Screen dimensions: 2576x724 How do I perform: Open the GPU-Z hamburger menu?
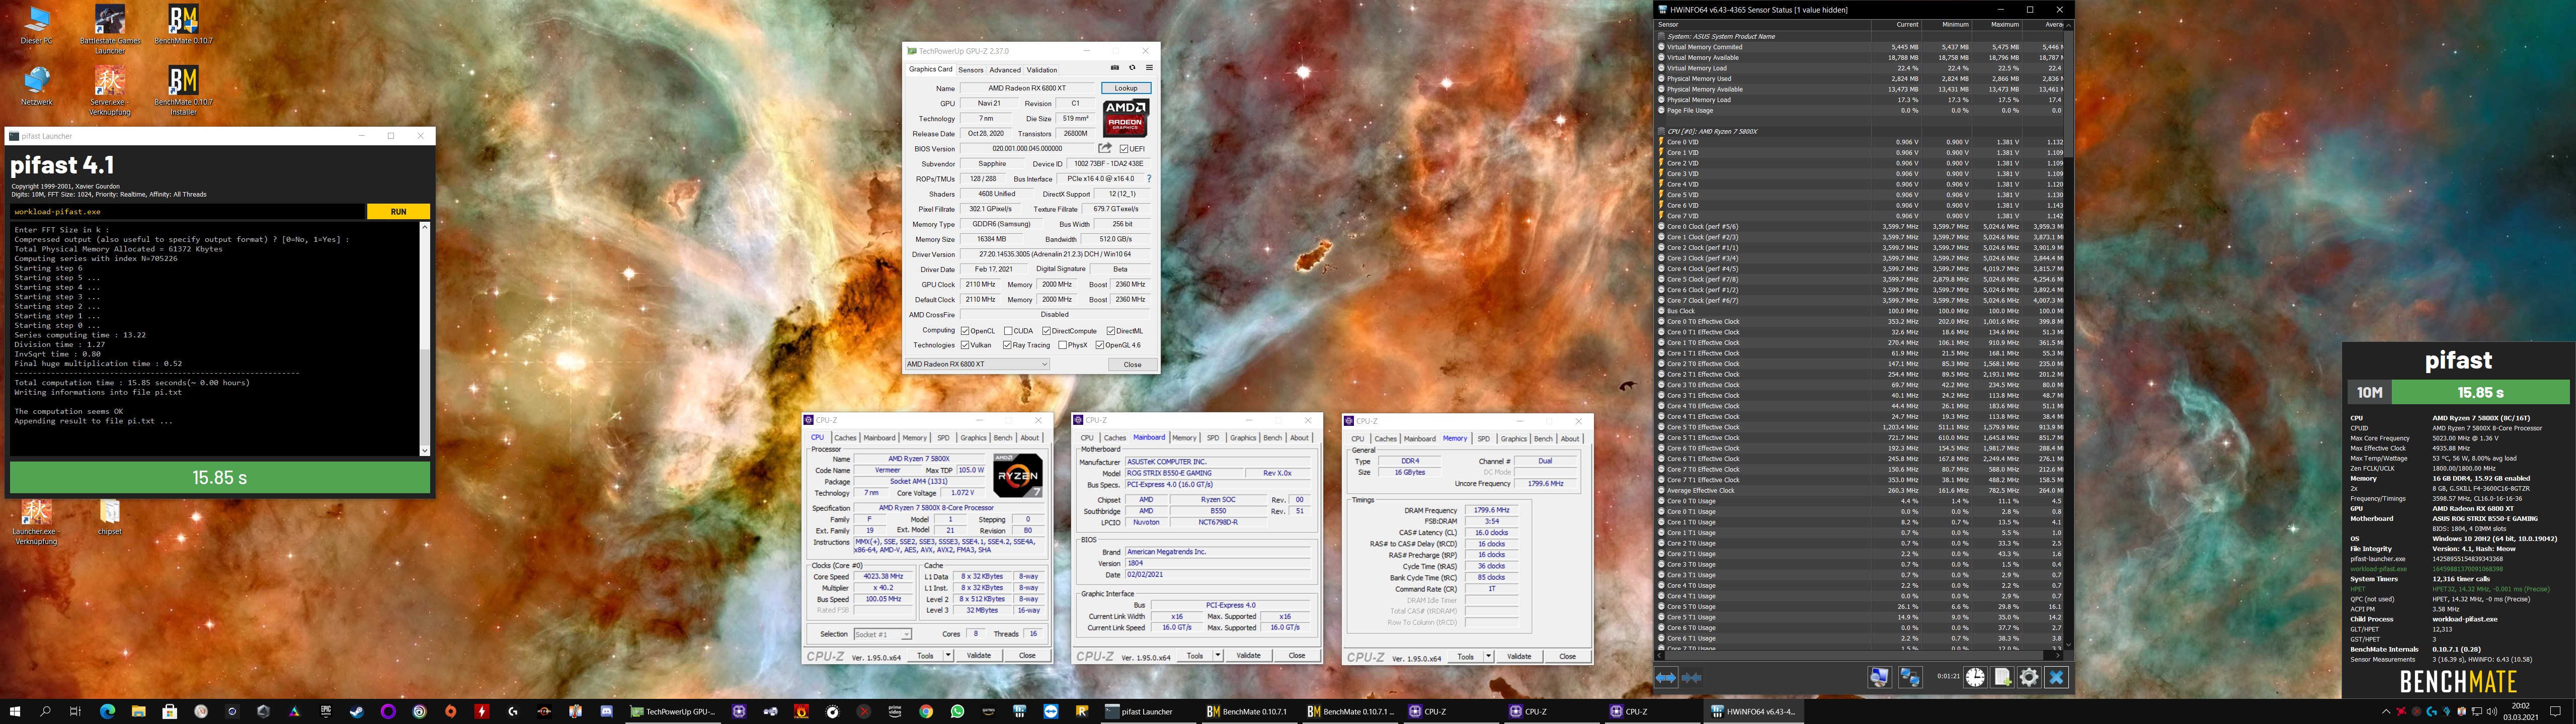pos(1149,68)
